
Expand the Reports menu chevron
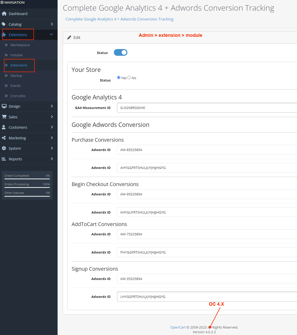point(52,159)
